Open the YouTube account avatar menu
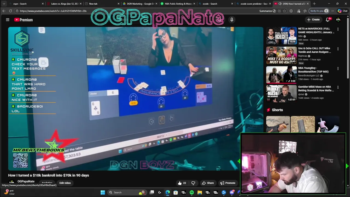The height and width of the screenshot is (197, 350). tap(338, 20)
